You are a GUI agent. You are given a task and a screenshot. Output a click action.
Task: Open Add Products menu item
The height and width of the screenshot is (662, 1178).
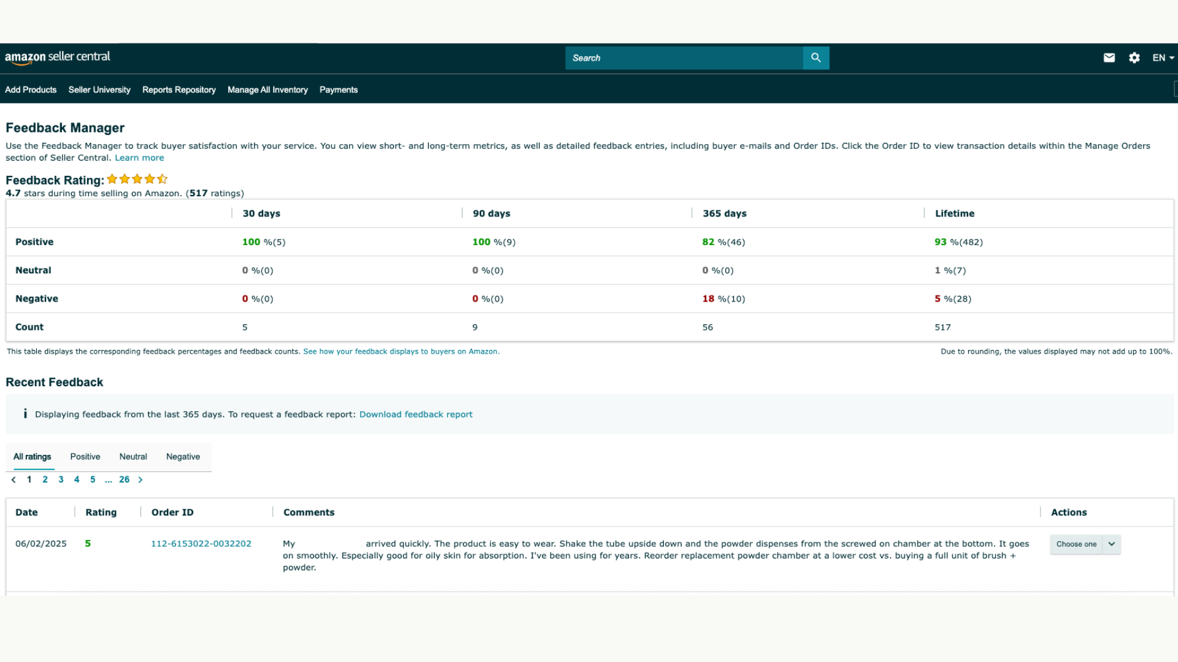click(x=31, y=89)
